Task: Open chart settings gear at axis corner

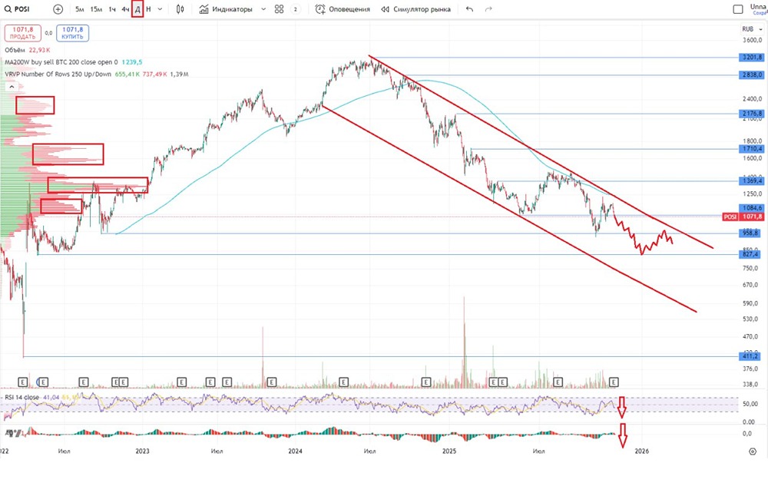Action: [x=753, y=451]
